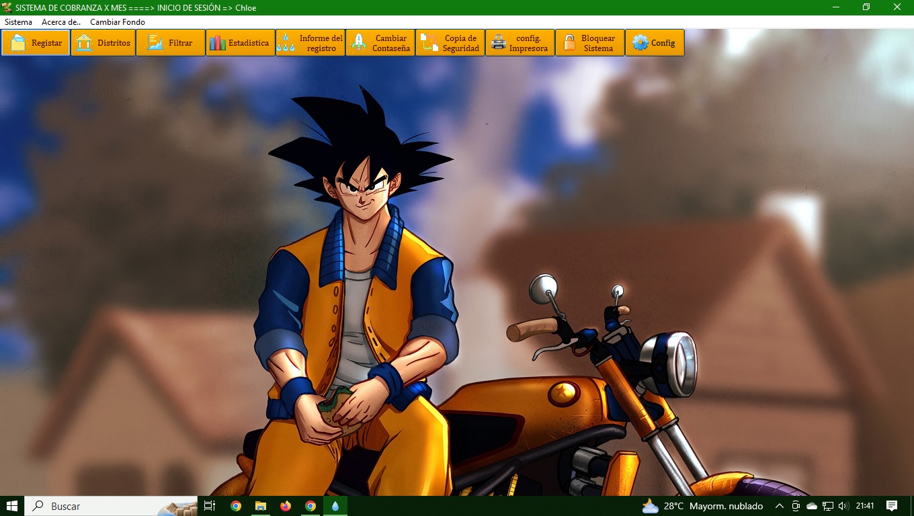The width and height of the screenshot is (914, 516).
Task: Open config. Impresora printer settings
Action: 520,43
